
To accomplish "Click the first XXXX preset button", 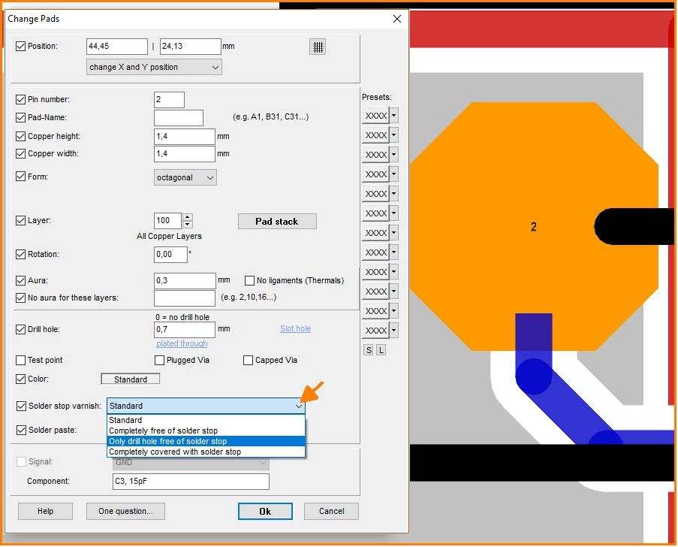I will coord(375,116).
